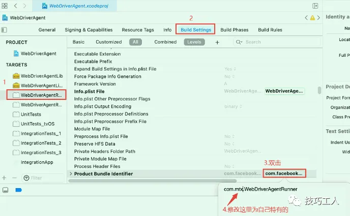Select the IntegrationTests_1 target
350x216 pixels.
[x=37, y=133]
